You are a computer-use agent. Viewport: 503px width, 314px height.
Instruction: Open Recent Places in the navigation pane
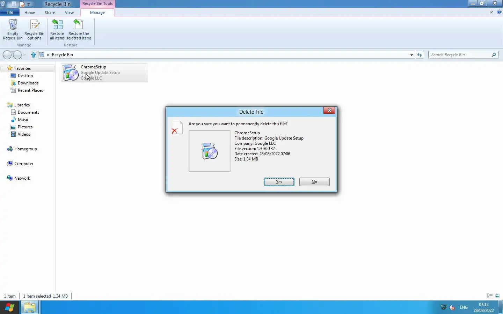(30, 90)
